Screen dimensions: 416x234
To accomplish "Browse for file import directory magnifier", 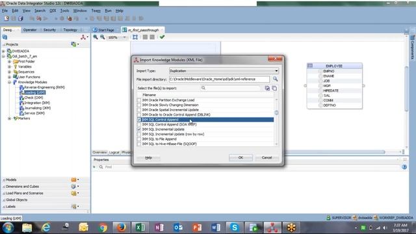I will (275, 79).
